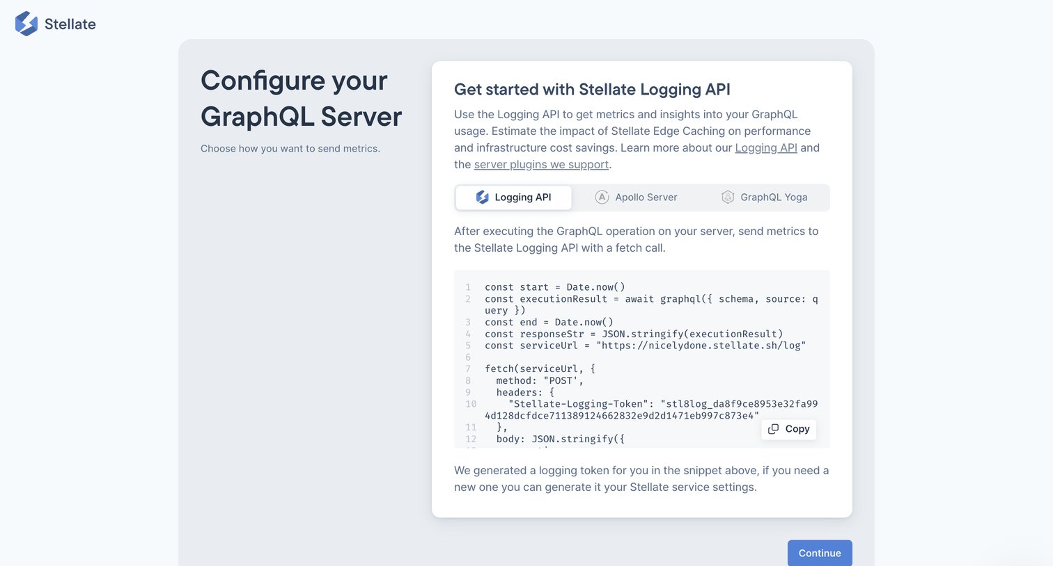1053x566 pixels.
Task: Proceed with the Continue button
Action: click(820, 553)
